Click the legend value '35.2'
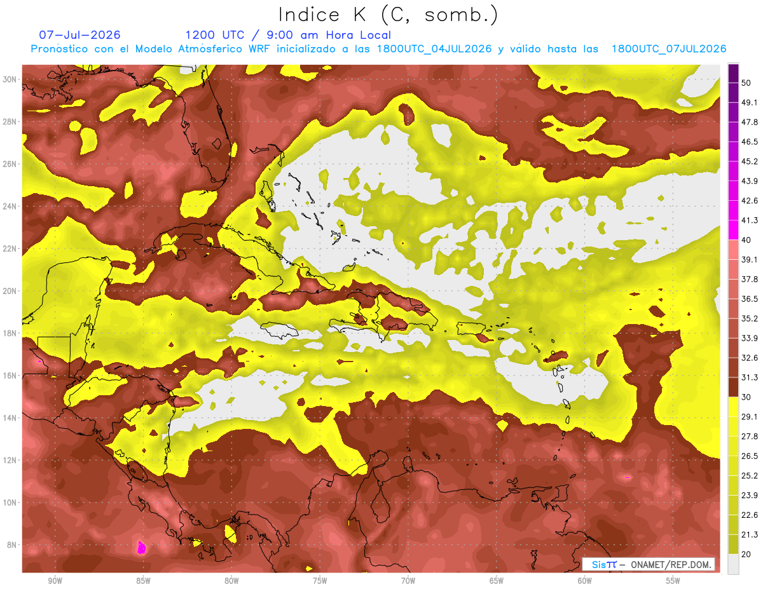The width and height of the screenshot is (763, 589). coord(749,318)
